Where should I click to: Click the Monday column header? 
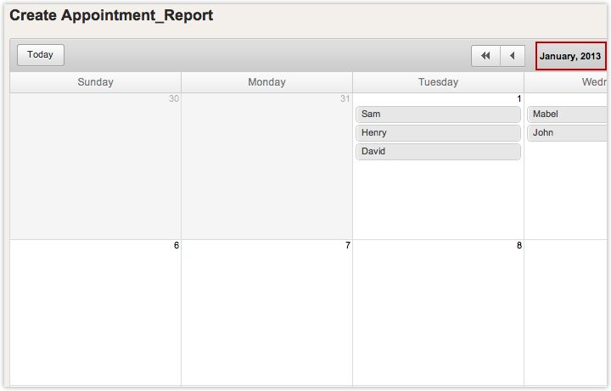pos(266,82)
